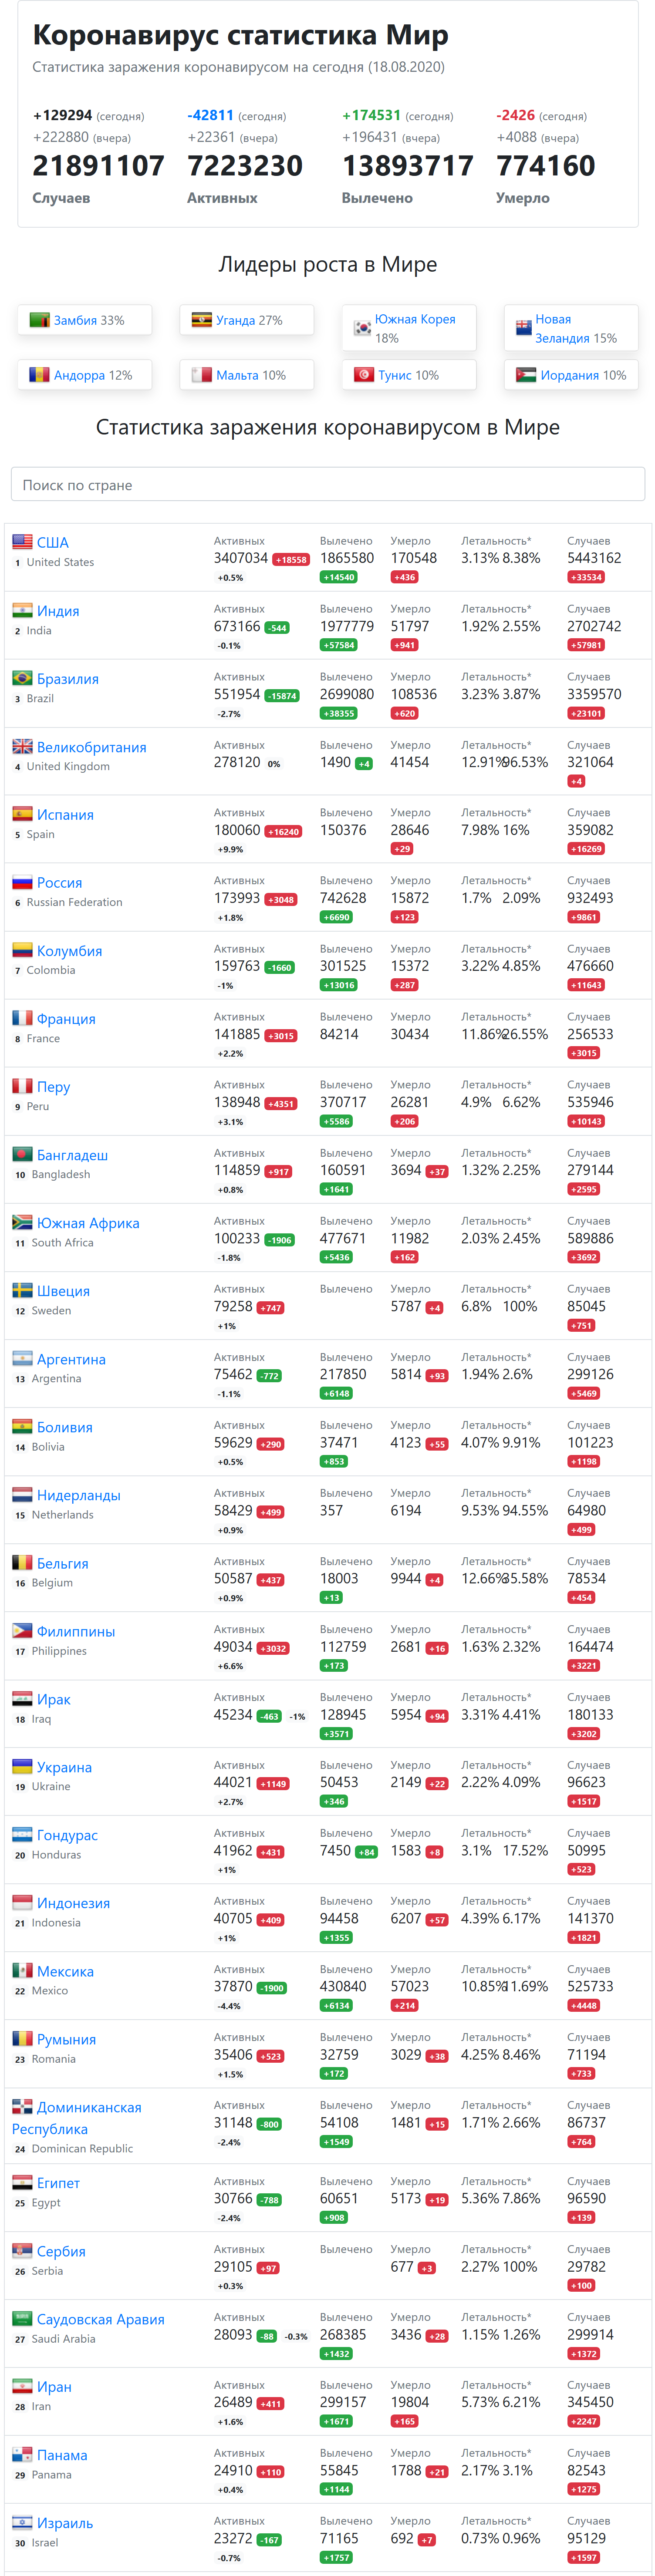Open the Россия country link

coord(60,883)
